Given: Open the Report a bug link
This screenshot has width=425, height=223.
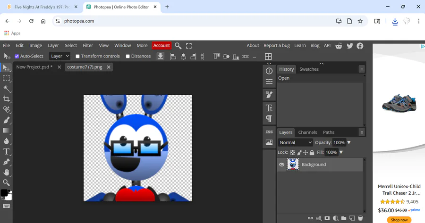Looking at the screenshot, I should pos(276,45).
